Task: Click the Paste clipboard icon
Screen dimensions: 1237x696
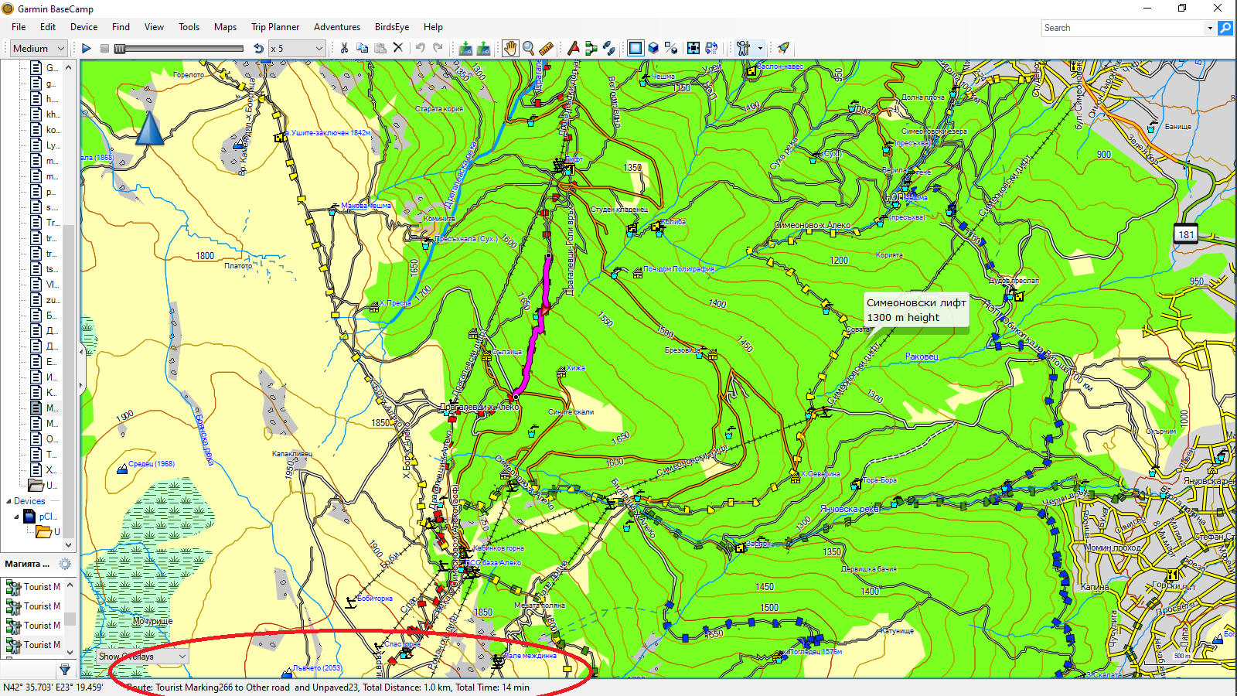Action: (380, 48)
